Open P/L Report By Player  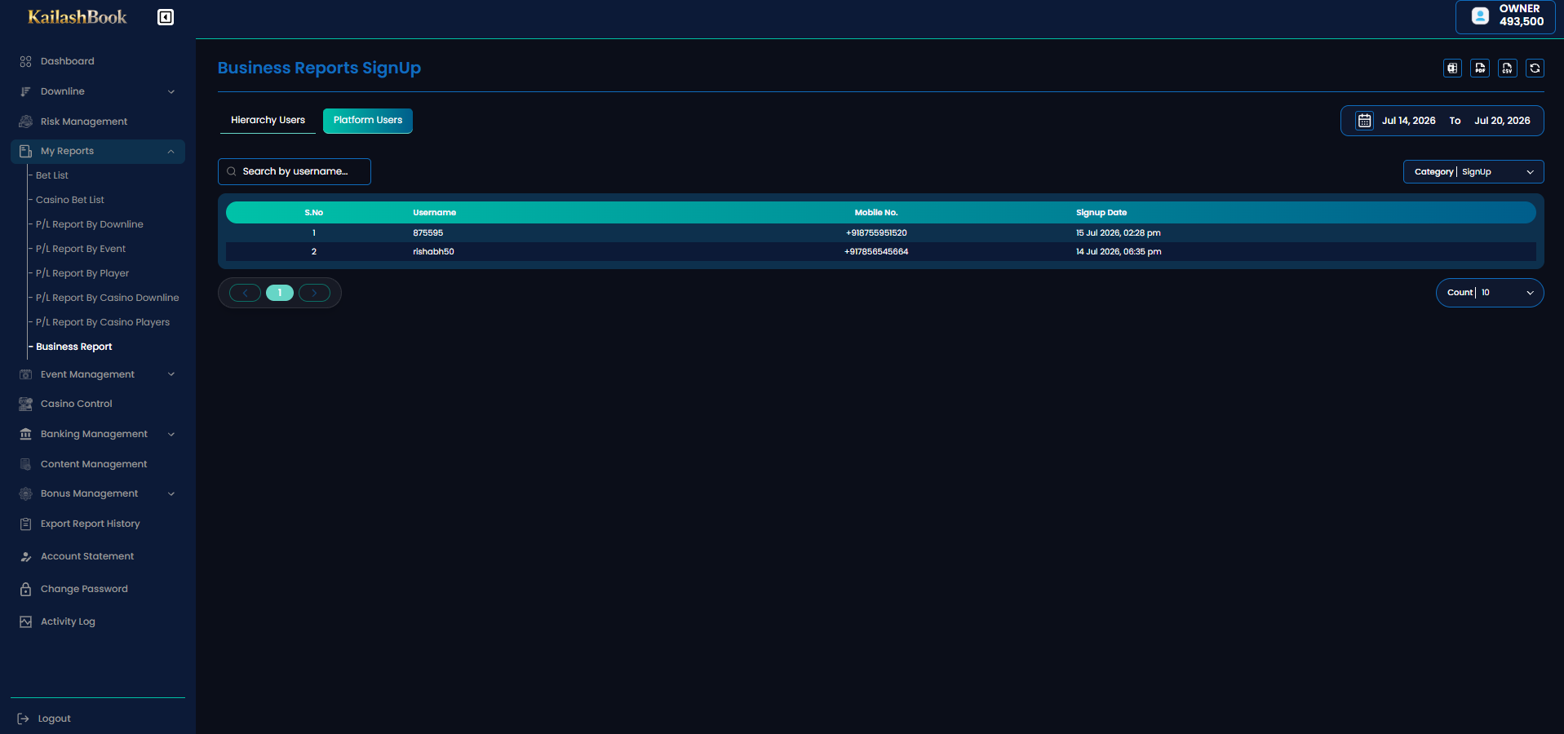(82, 273)
